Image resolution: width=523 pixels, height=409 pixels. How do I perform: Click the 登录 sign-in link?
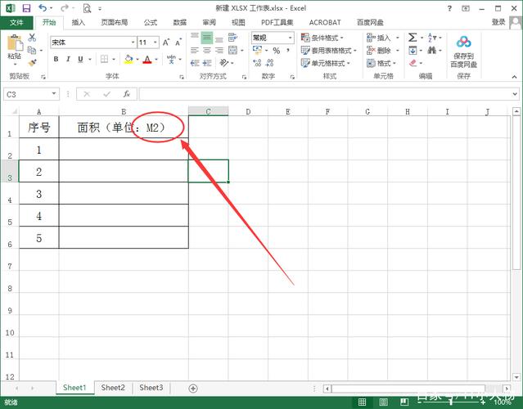pos(498,22)
